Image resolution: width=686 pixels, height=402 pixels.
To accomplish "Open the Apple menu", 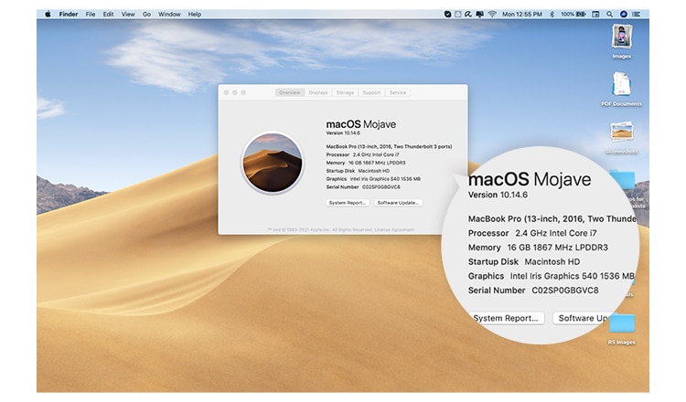I will click(x=47, y=15).
